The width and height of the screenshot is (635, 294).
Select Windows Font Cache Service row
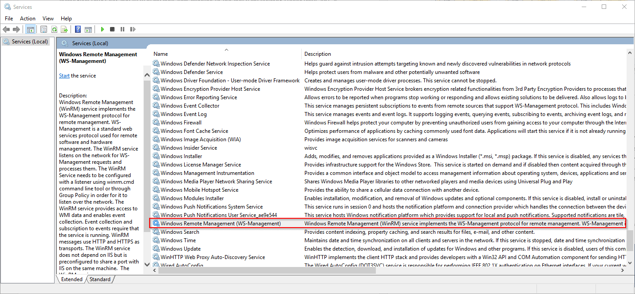click(x=388, y=131)
